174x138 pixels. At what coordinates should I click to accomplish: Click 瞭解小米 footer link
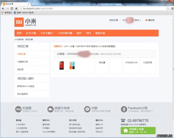click(x=99, y=124)
